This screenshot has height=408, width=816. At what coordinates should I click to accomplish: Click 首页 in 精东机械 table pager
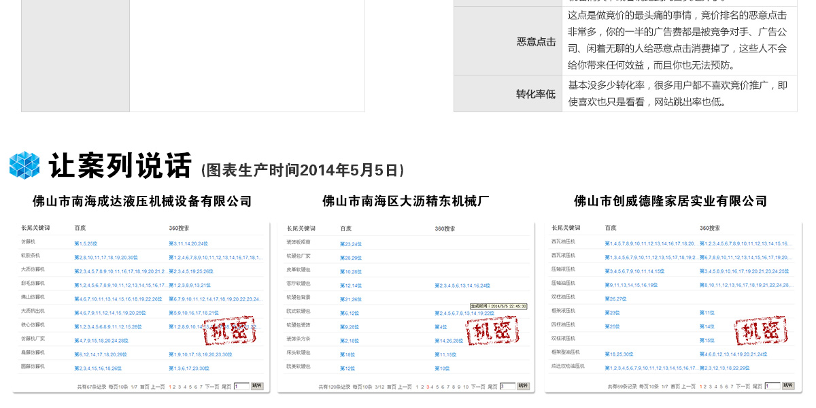click(x=392, y=386)
